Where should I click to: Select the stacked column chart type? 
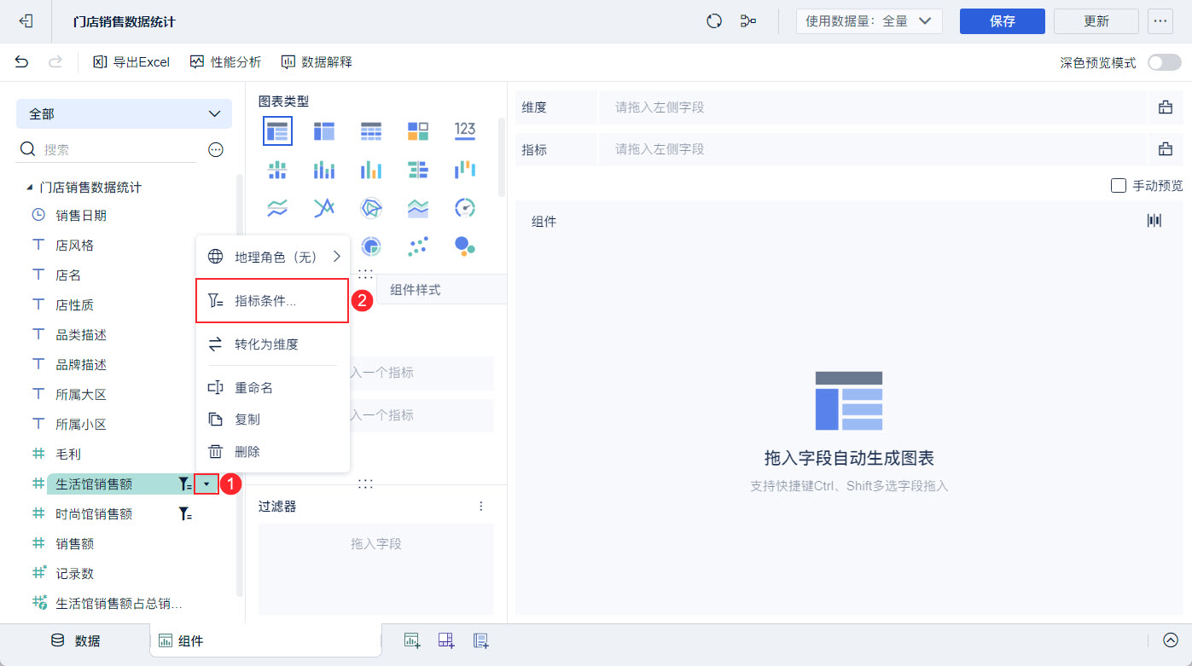[x=324, y=170]
